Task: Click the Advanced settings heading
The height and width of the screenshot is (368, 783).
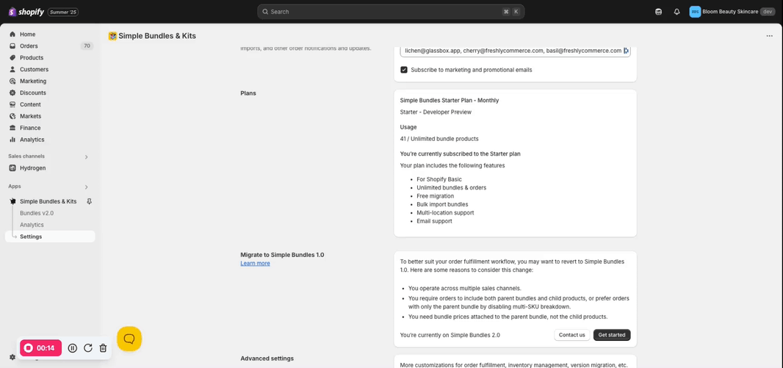Action: 267,358
